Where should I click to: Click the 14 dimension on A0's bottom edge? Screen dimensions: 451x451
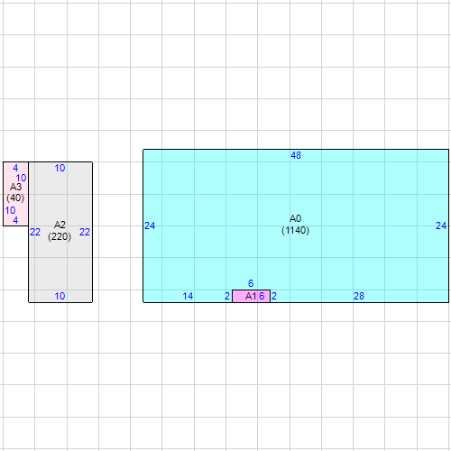(x=188, y=296)
